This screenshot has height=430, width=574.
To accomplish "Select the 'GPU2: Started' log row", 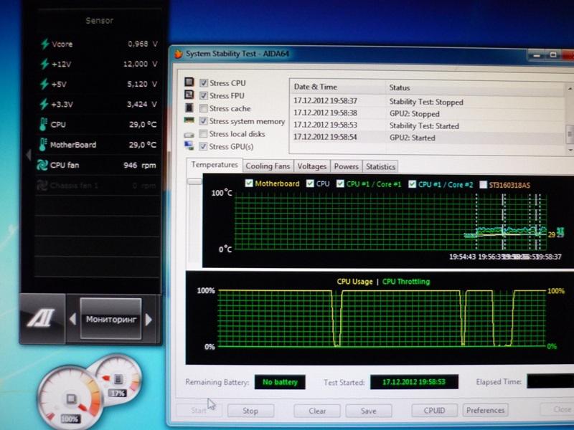I will pyautogui.click(x=428, y=138).
